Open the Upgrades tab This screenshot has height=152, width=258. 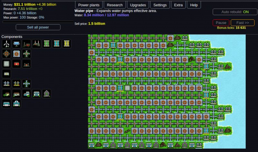(x=138, y=5)
